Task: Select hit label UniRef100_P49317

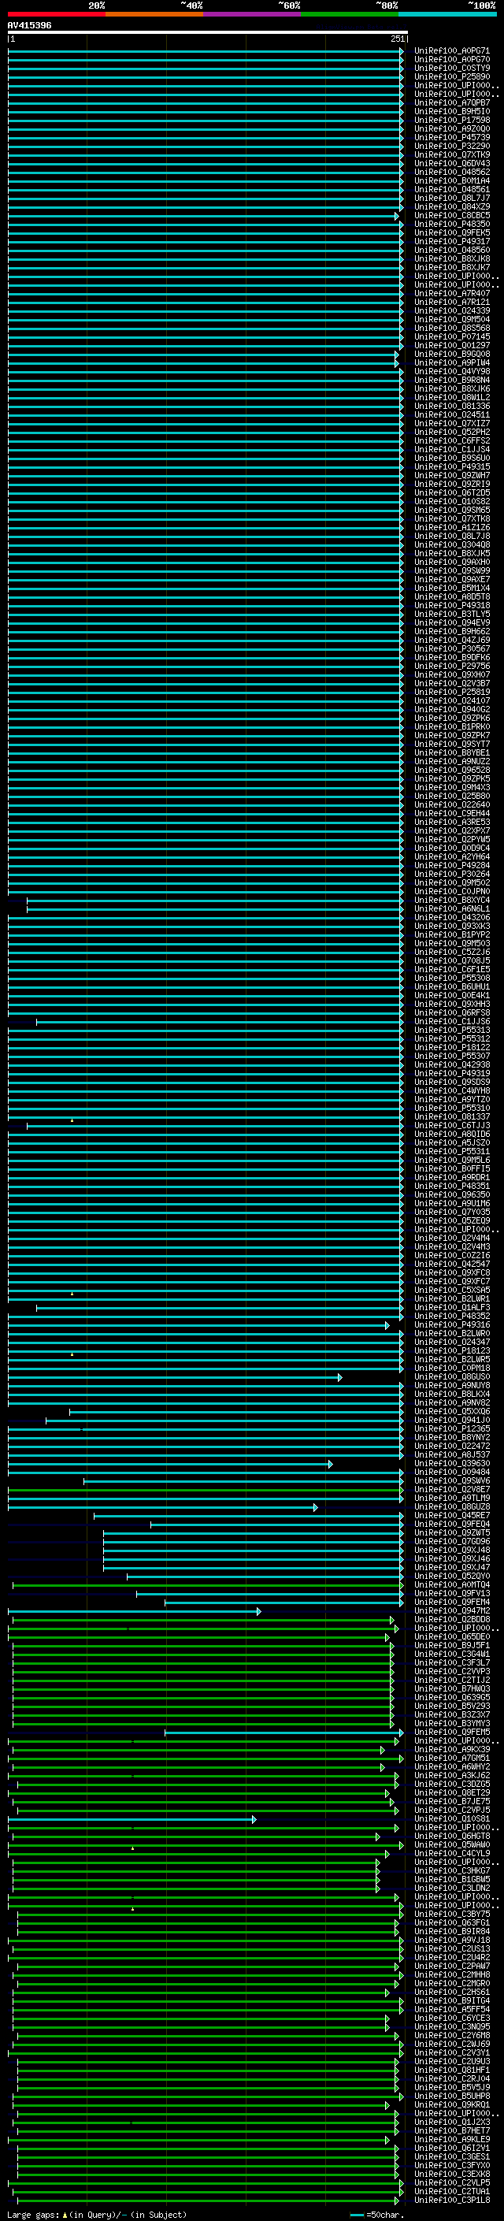Action: pyautogui.click(x=451, y=241)
